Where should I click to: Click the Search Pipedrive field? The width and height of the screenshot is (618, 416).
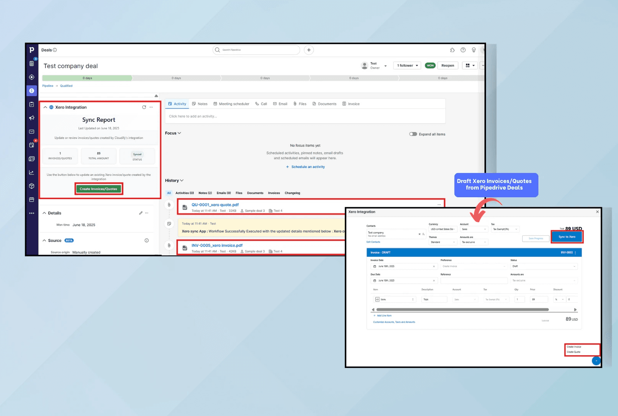click(256, 50)
